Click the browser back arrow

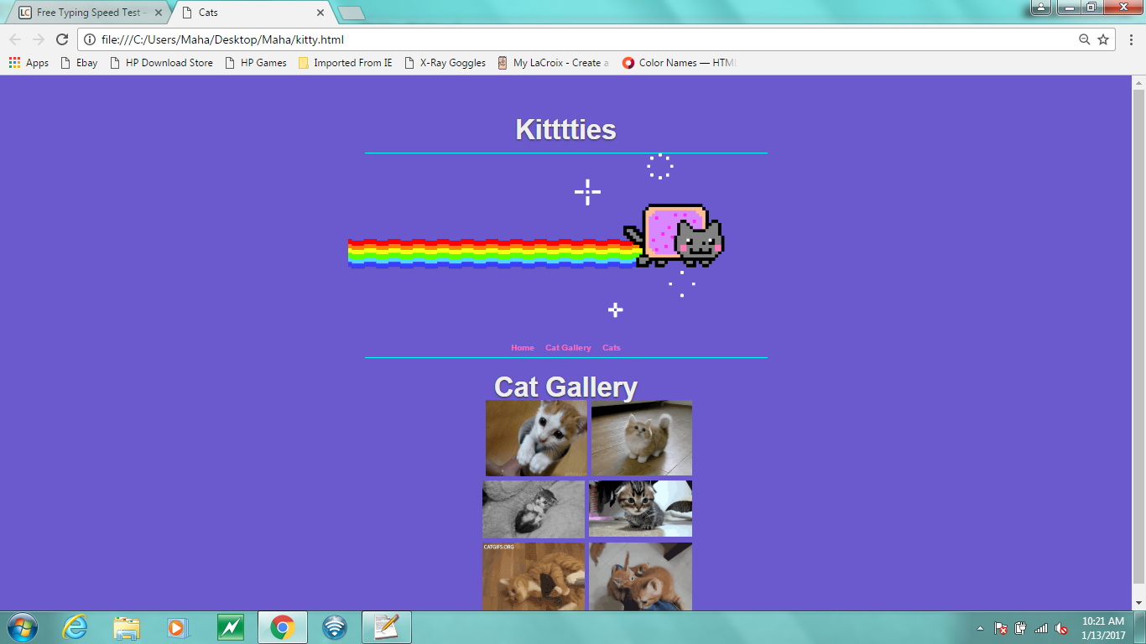point(15,39)
